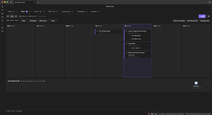
Task: Open settings gear next to Add
Action: 209,16
